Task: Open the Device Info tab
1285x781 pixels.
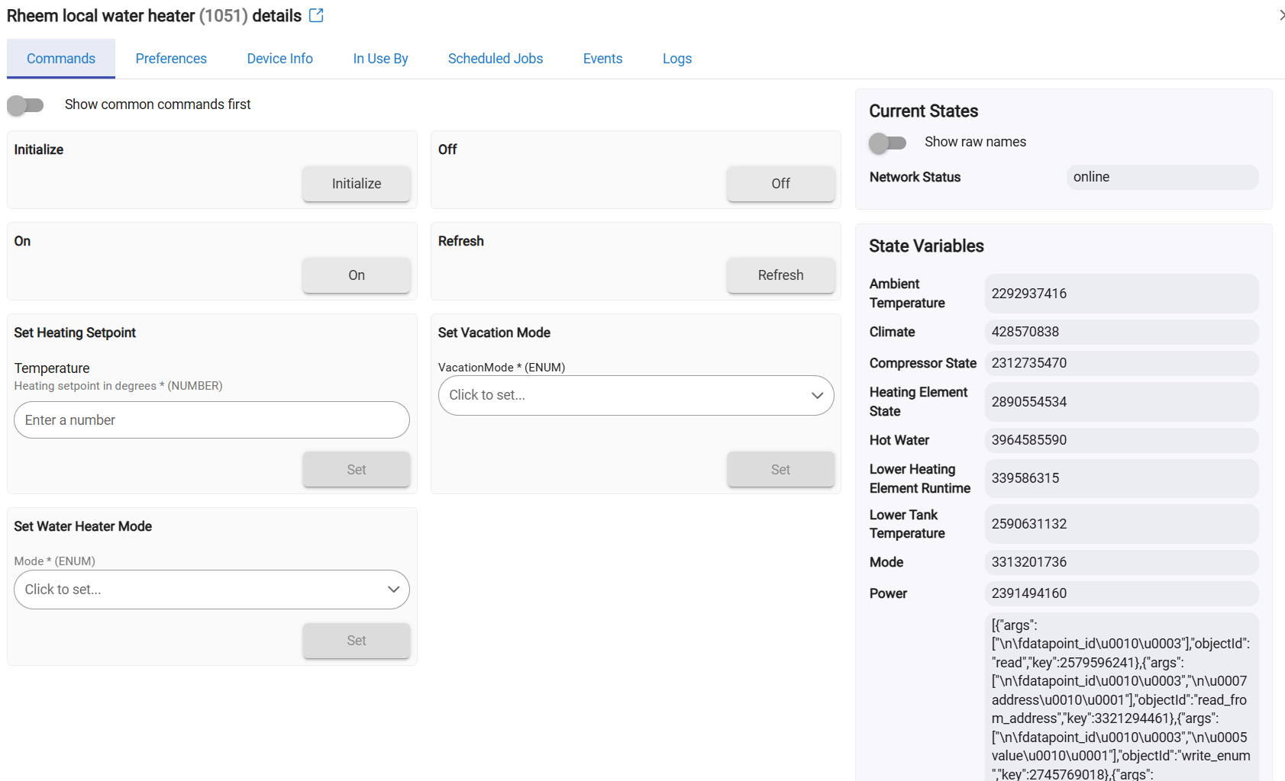Action: (280, 59)
